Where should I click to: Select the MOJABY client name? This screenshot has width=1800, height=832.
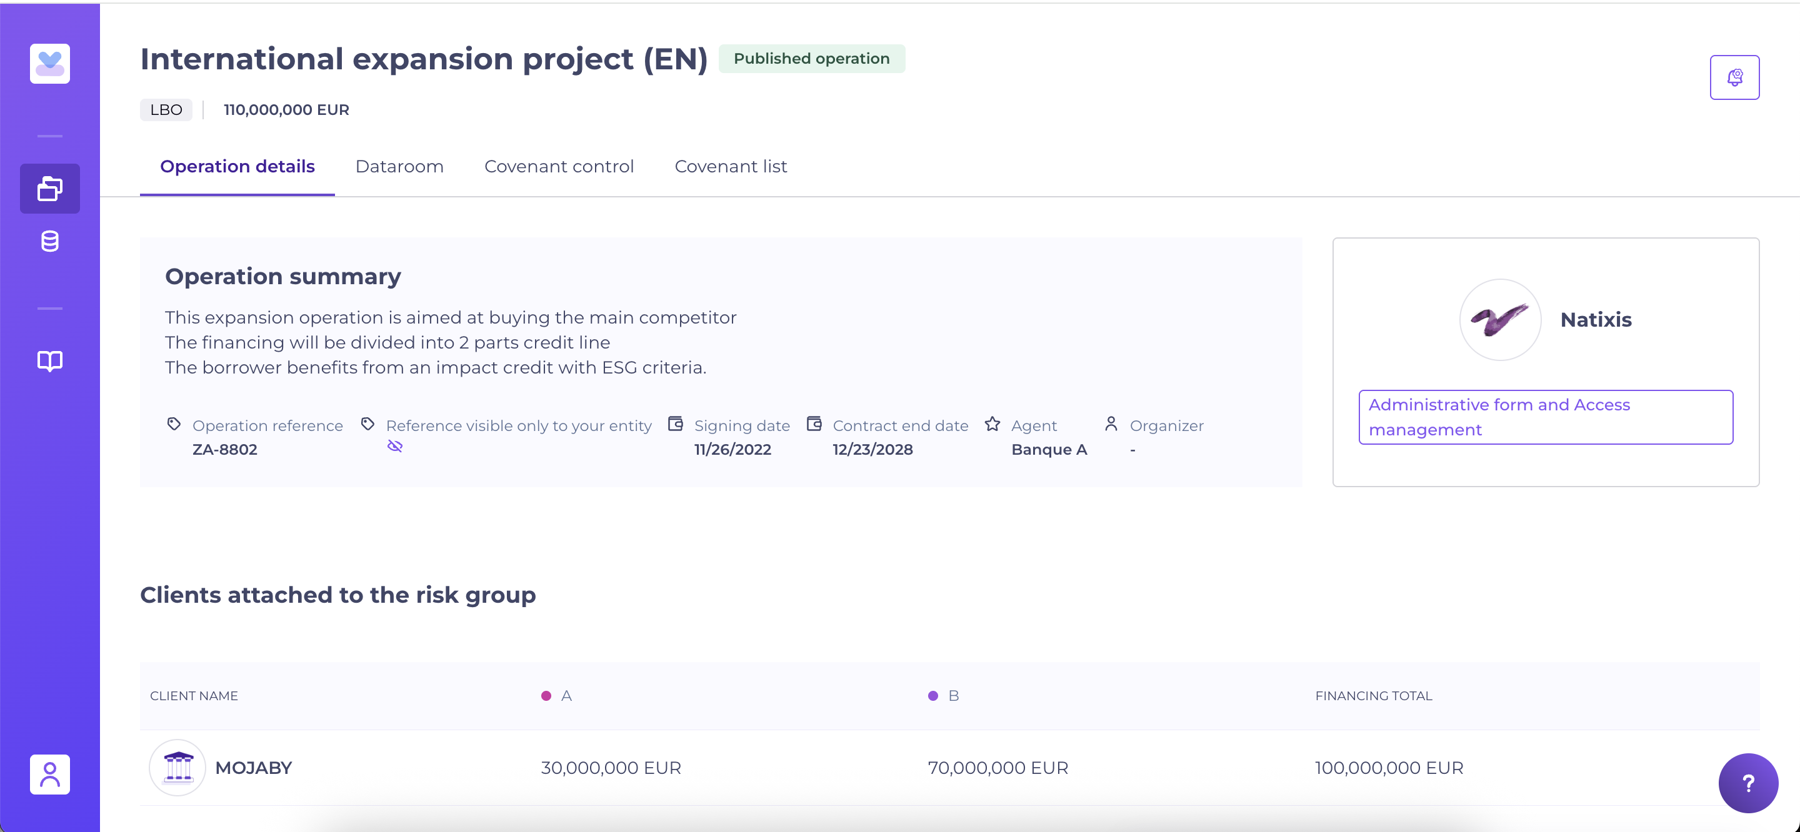click(x=254, y=768)
